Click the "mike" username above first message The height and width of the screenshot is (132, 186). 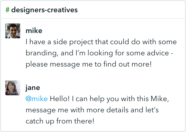point(34,31)
